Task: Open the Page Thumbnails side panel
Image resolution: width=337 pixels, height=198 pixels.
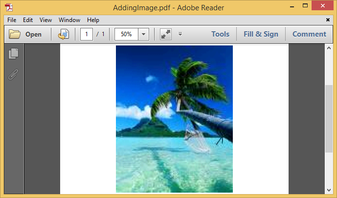Action: [14, 54]
